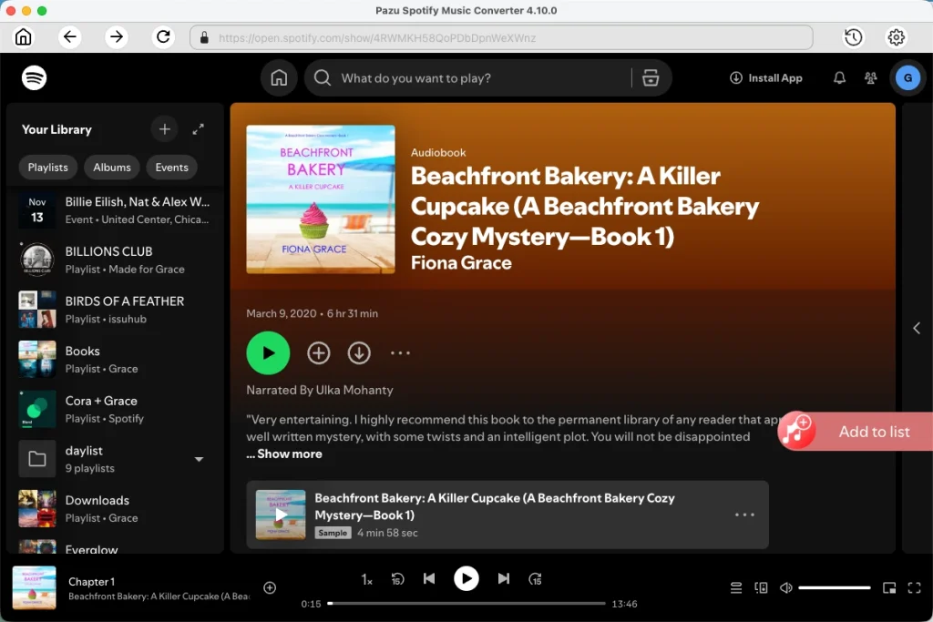
Task: Download the audiobook with download arrow icon
Action: coord(359,352)
